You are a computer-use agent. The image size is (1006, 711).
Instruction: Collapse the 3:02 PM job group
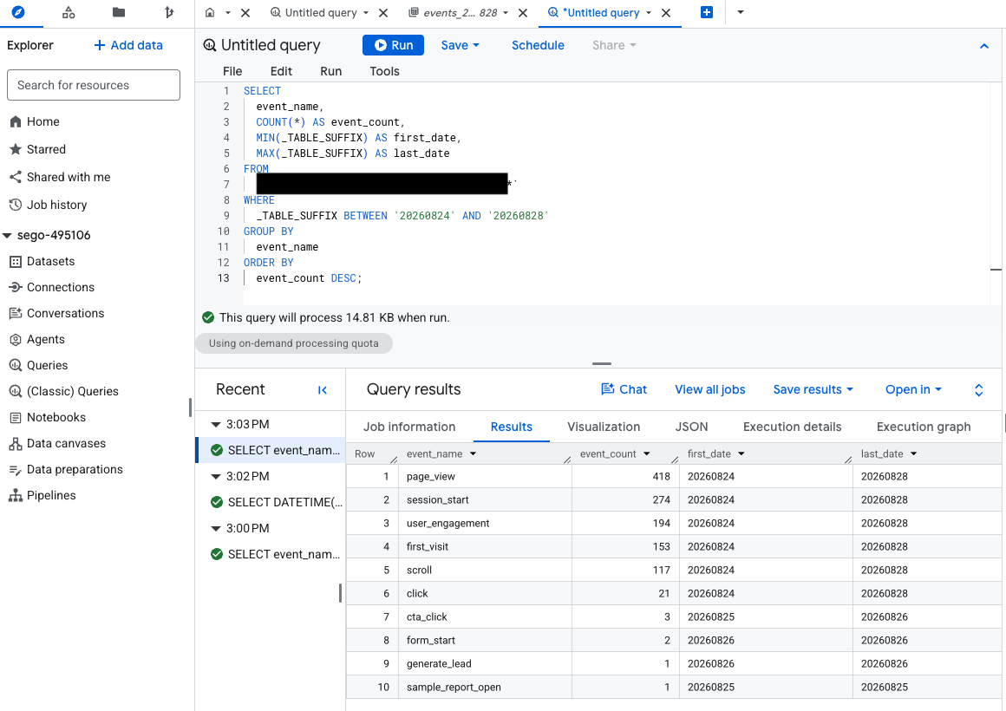click(216, 477)
